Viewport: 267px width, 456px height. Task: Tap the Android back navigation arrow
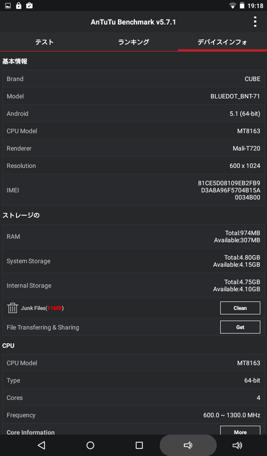click(x=42, y=445)
